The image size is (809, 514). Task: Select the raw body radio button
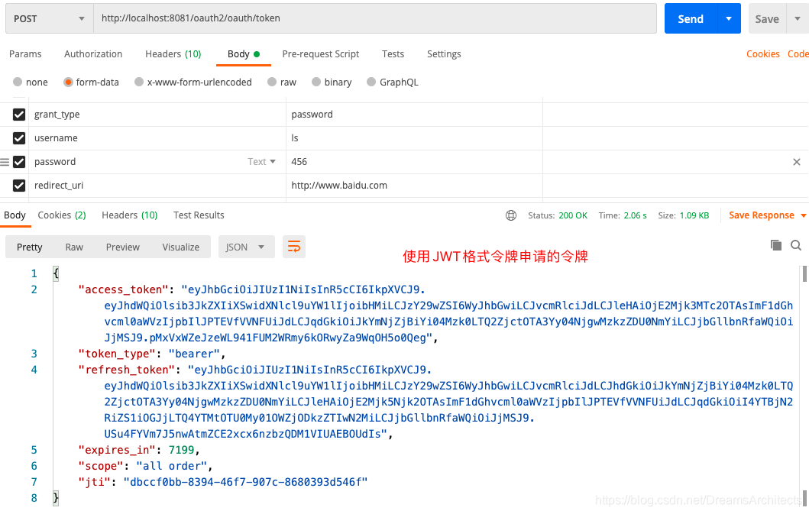(x=272, y=82)
